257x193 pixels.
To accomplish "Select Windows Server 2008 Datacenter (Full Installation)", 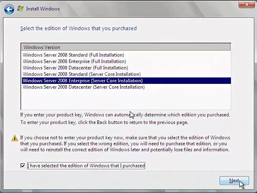I will (126, 68).
